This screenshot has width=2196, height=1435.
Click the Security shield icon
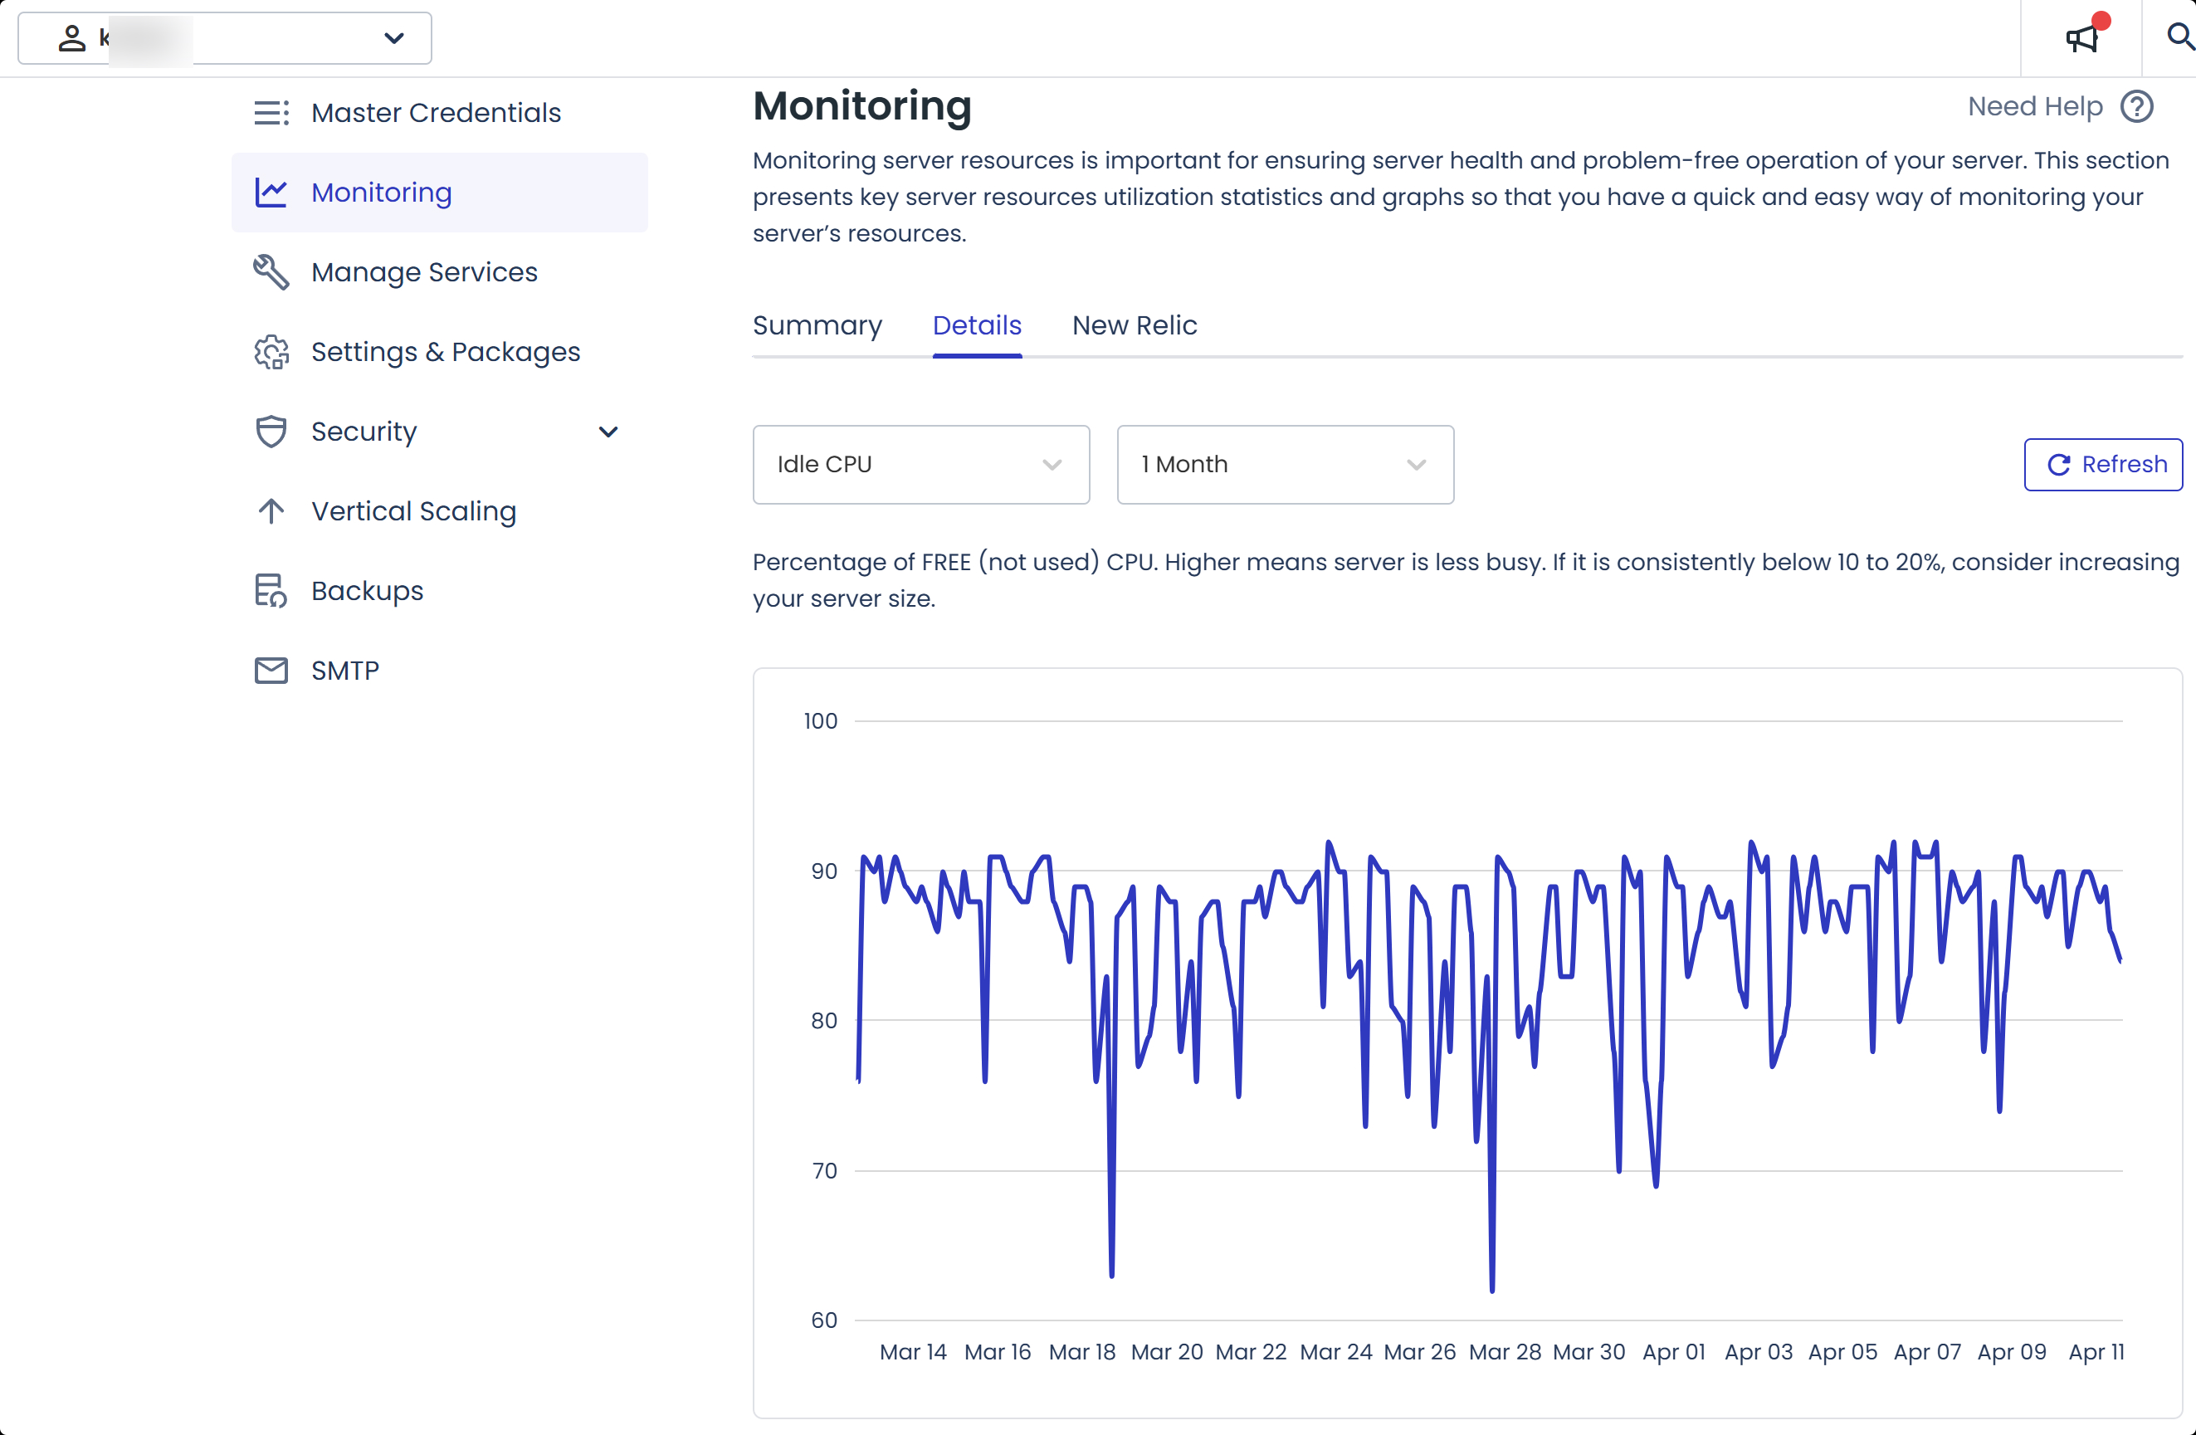click(271, 431)
